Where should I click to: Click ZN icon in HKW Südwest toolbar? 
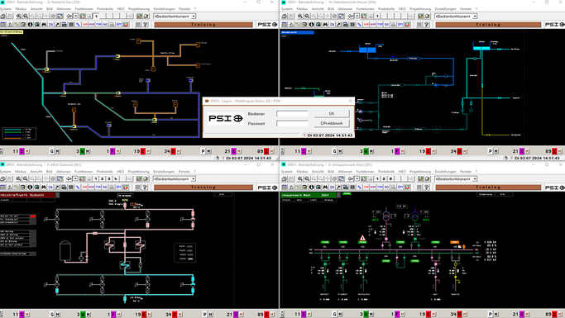pos(50,187)
